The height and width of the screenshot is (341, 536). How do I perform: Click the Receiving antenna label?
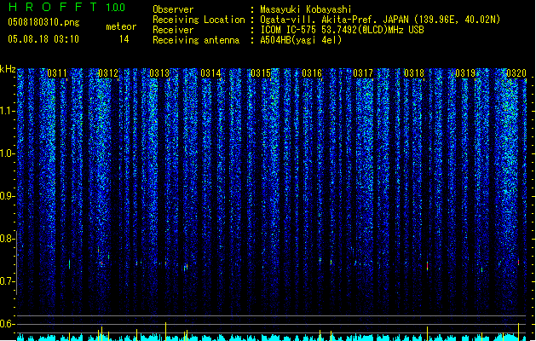point(196,40)
